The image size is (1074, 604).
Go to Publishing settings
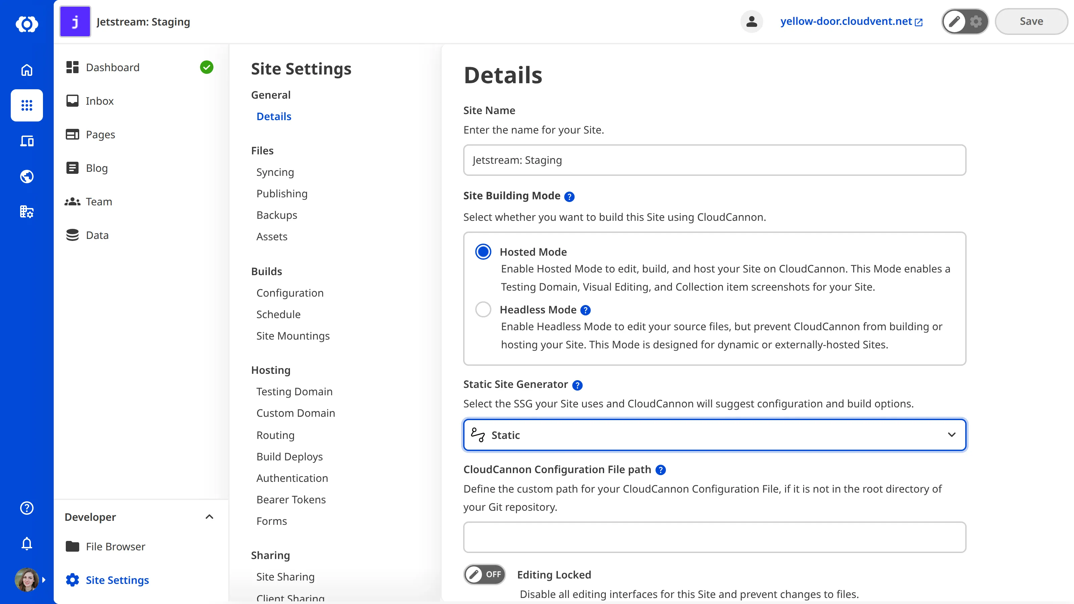(x=282, y=193)
